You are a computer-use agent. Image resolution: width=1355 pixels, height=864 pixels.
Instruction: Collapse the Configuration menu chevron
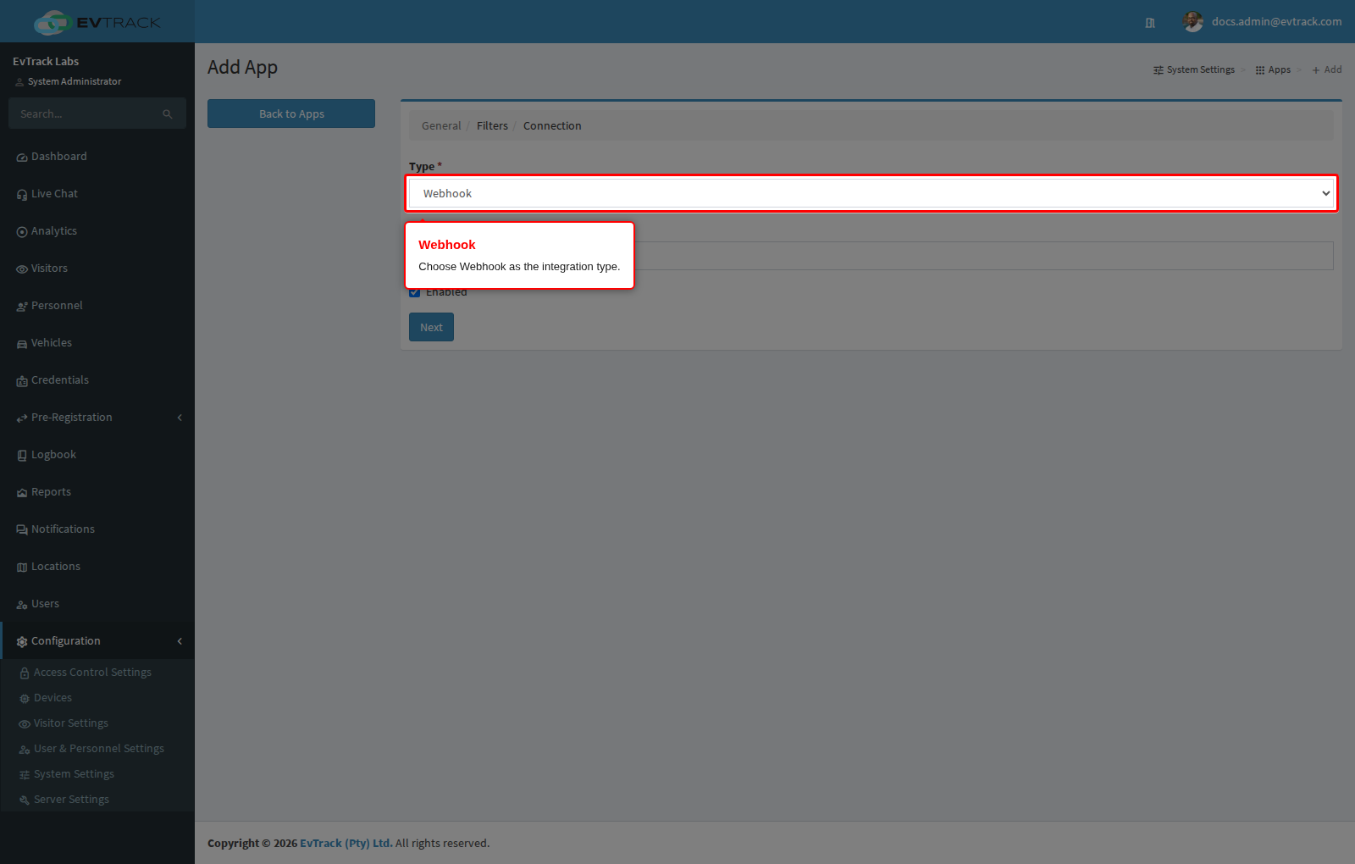pos(180,641)
